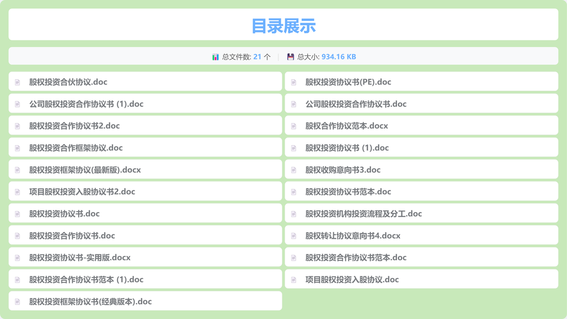Click the file icon beside 项目股权投资入股协议书2.doc
This screenshot has width=567, height=319.
pos(17,192)
